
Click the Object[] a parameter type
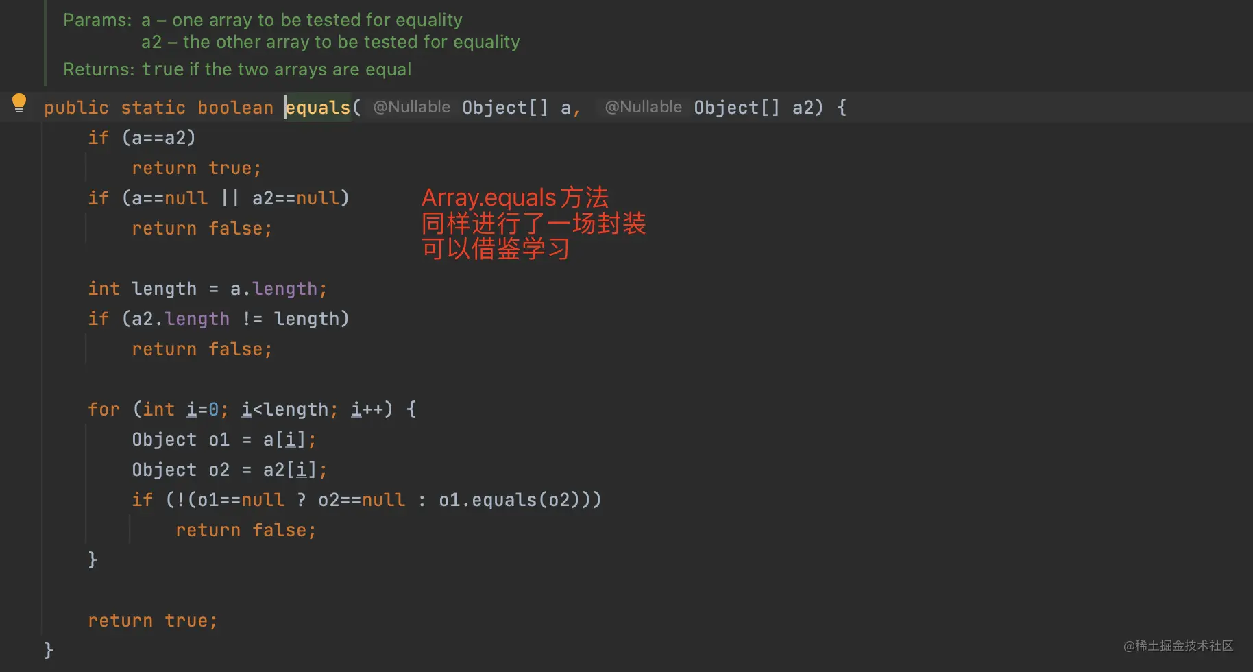click(505, 108)
